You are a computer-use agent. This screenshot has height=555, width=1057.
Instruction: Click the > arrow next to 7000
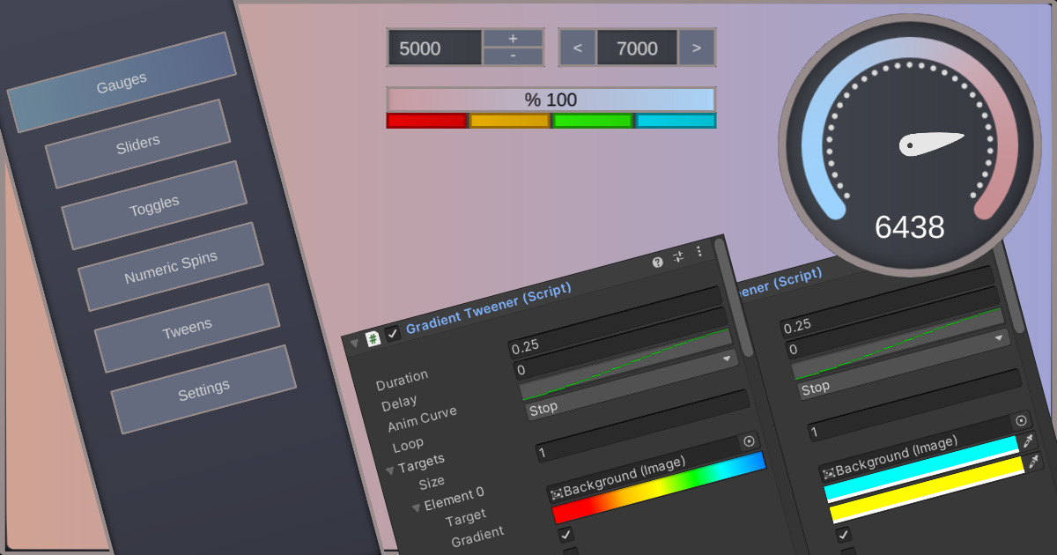(x=695, y=48)
